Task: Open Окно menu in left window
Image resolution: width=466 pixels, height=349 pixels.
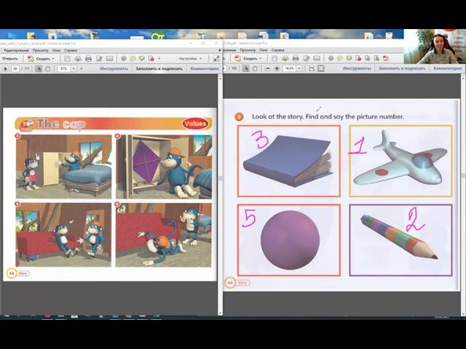Action: pyautogui.click(x=56, y=50)
